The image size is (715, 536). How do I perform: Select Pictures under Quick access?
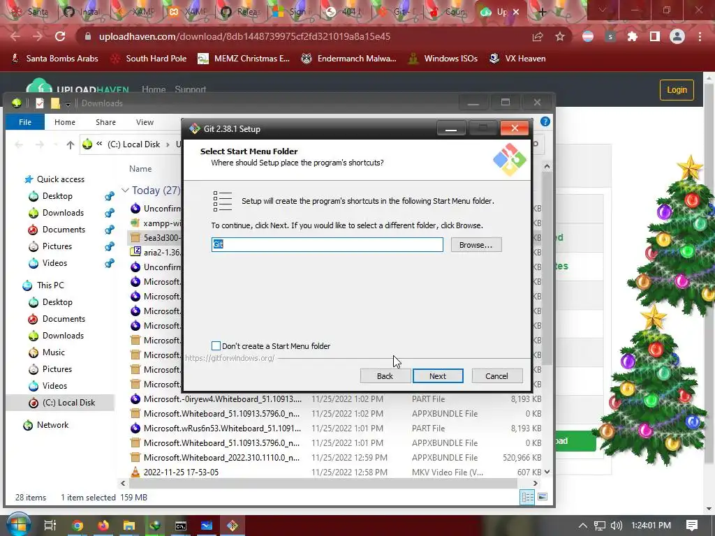pyautogui.click(x=57, y=246)
